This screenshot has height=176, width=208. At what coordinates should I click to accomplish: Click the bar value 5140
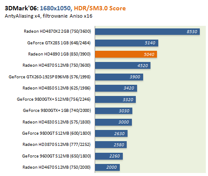(x=150, y=43)
